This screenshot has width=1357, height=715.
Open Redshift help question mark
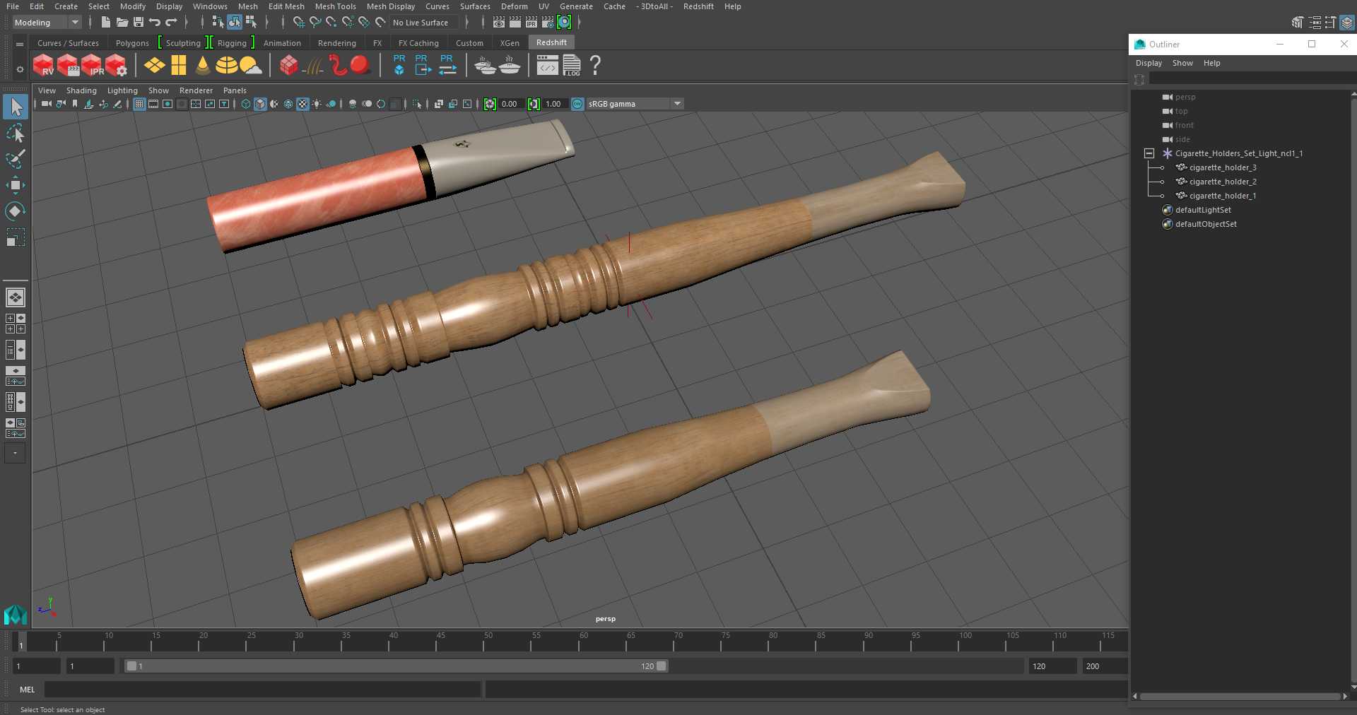tap(595, 66)
